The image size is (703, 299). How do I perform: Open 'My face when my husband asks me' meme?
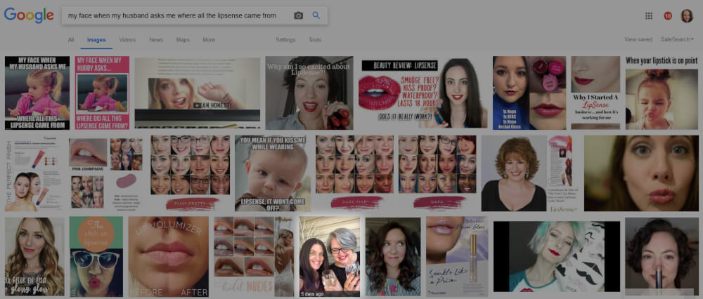pos(37,93)
